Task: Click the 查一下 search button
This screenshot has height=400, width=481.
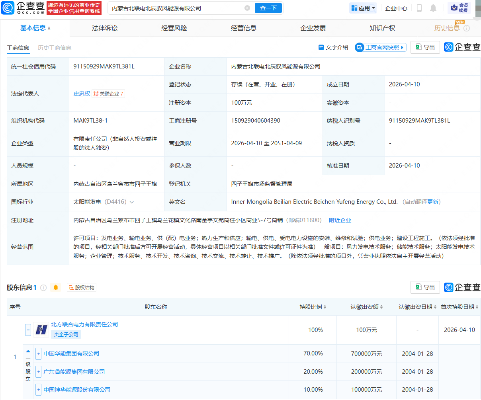Action: click(268, 8)
